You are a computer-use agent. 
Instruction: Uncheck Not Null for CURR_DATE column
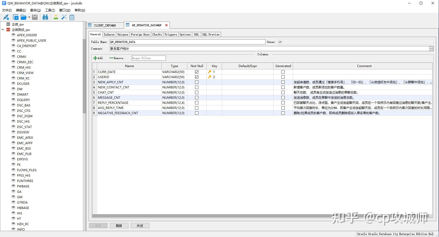197,72
